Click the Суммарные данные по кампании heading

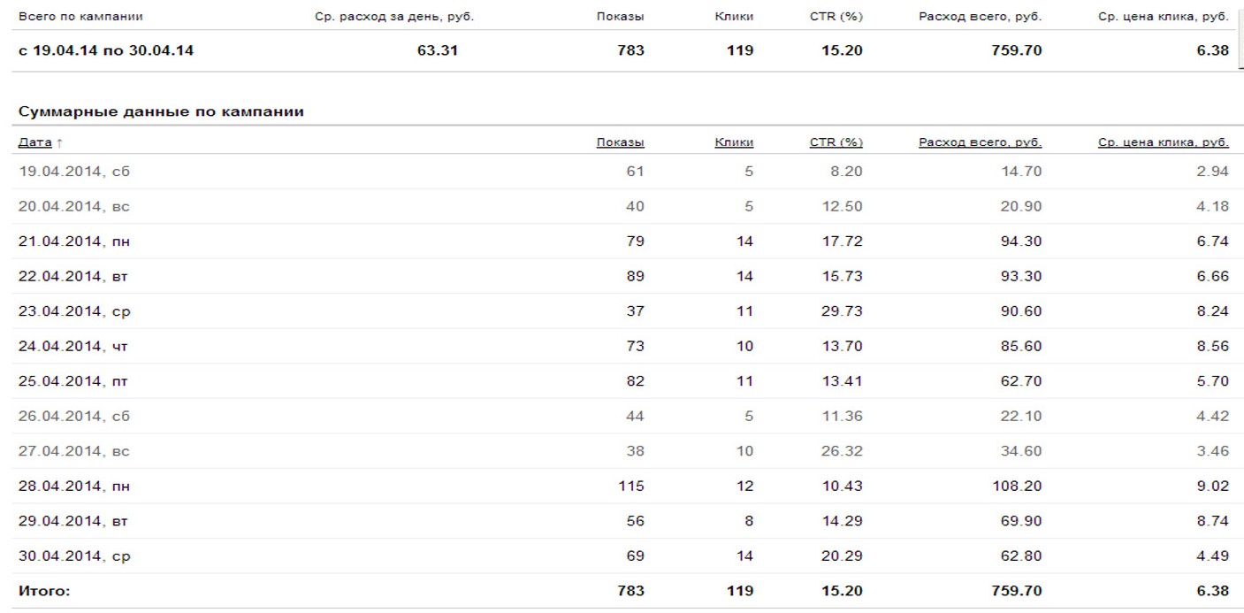(161, 111)
